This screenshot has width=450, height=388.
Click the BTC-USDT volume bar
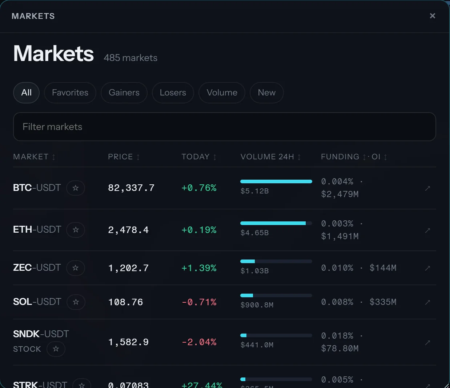(276, 181)
